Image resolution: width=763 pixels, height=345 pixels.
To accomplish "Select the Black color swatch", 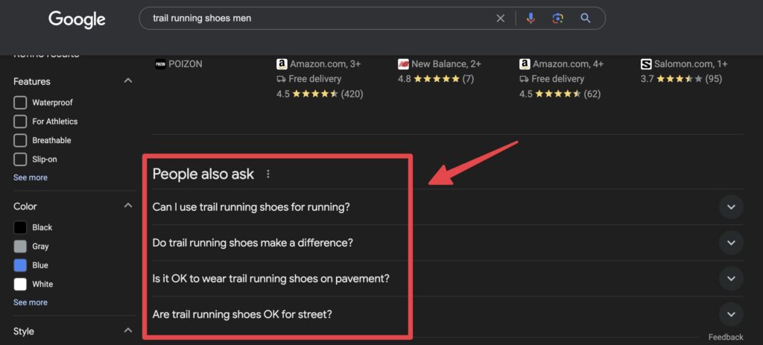I will point(20,227).
